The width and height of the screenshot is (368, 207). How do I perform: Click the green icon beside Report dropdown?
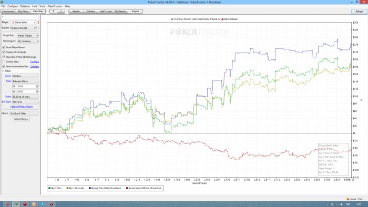click(38, 28)
